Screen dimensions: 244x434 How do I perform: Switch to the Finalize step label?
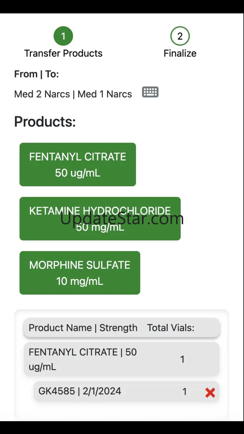click(180, 53)
